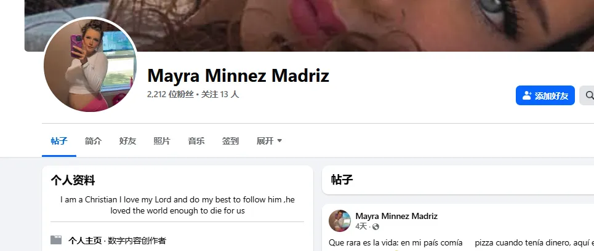594x251 pixels.
Task: Open the 好友 tab
Action: point(127,141)
